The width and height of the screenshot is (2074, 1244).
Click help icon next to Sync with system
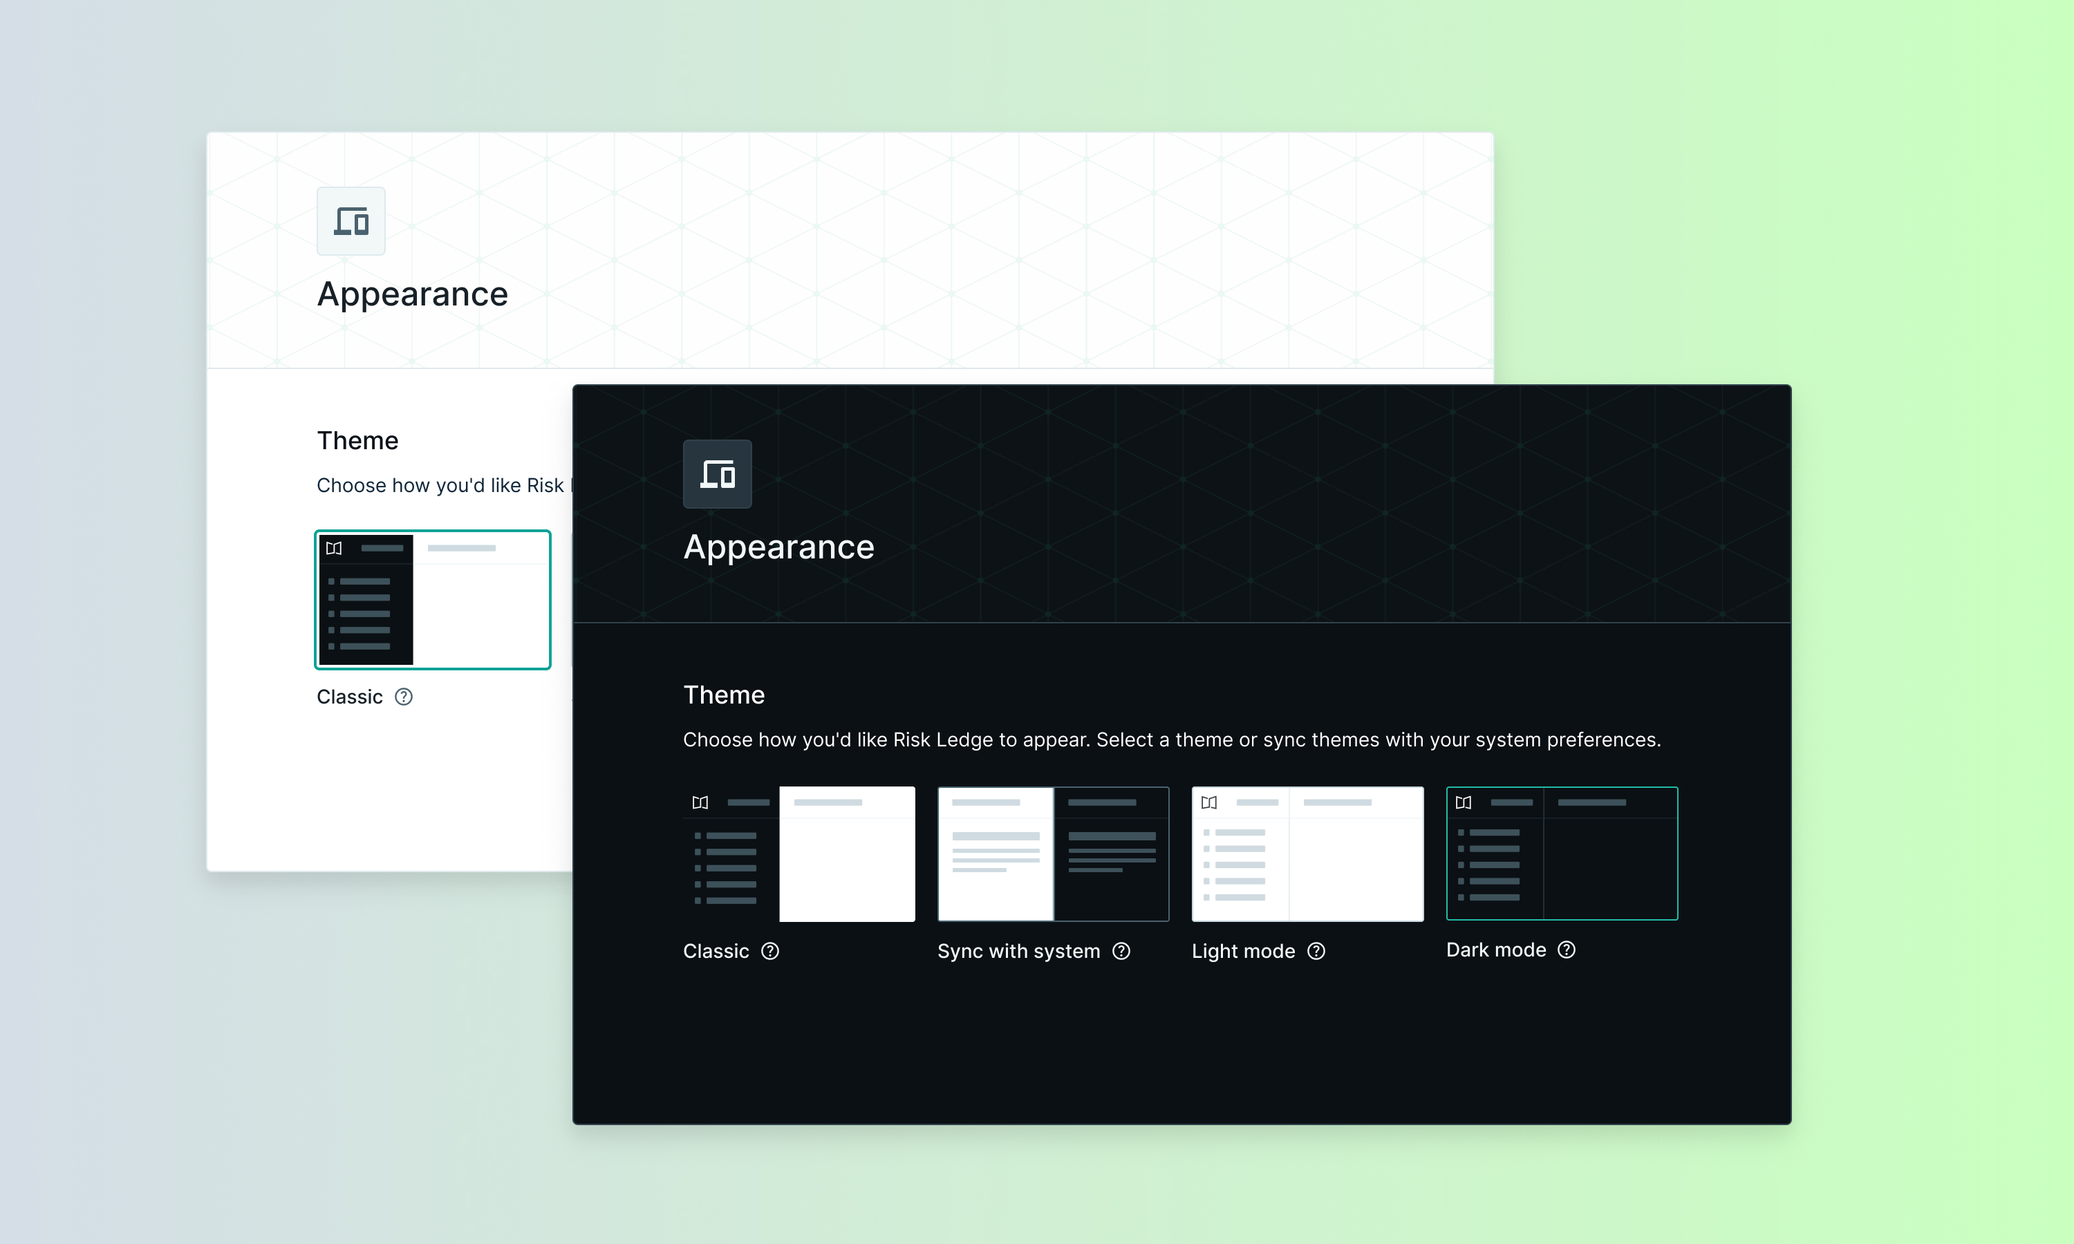[1121, 950]
